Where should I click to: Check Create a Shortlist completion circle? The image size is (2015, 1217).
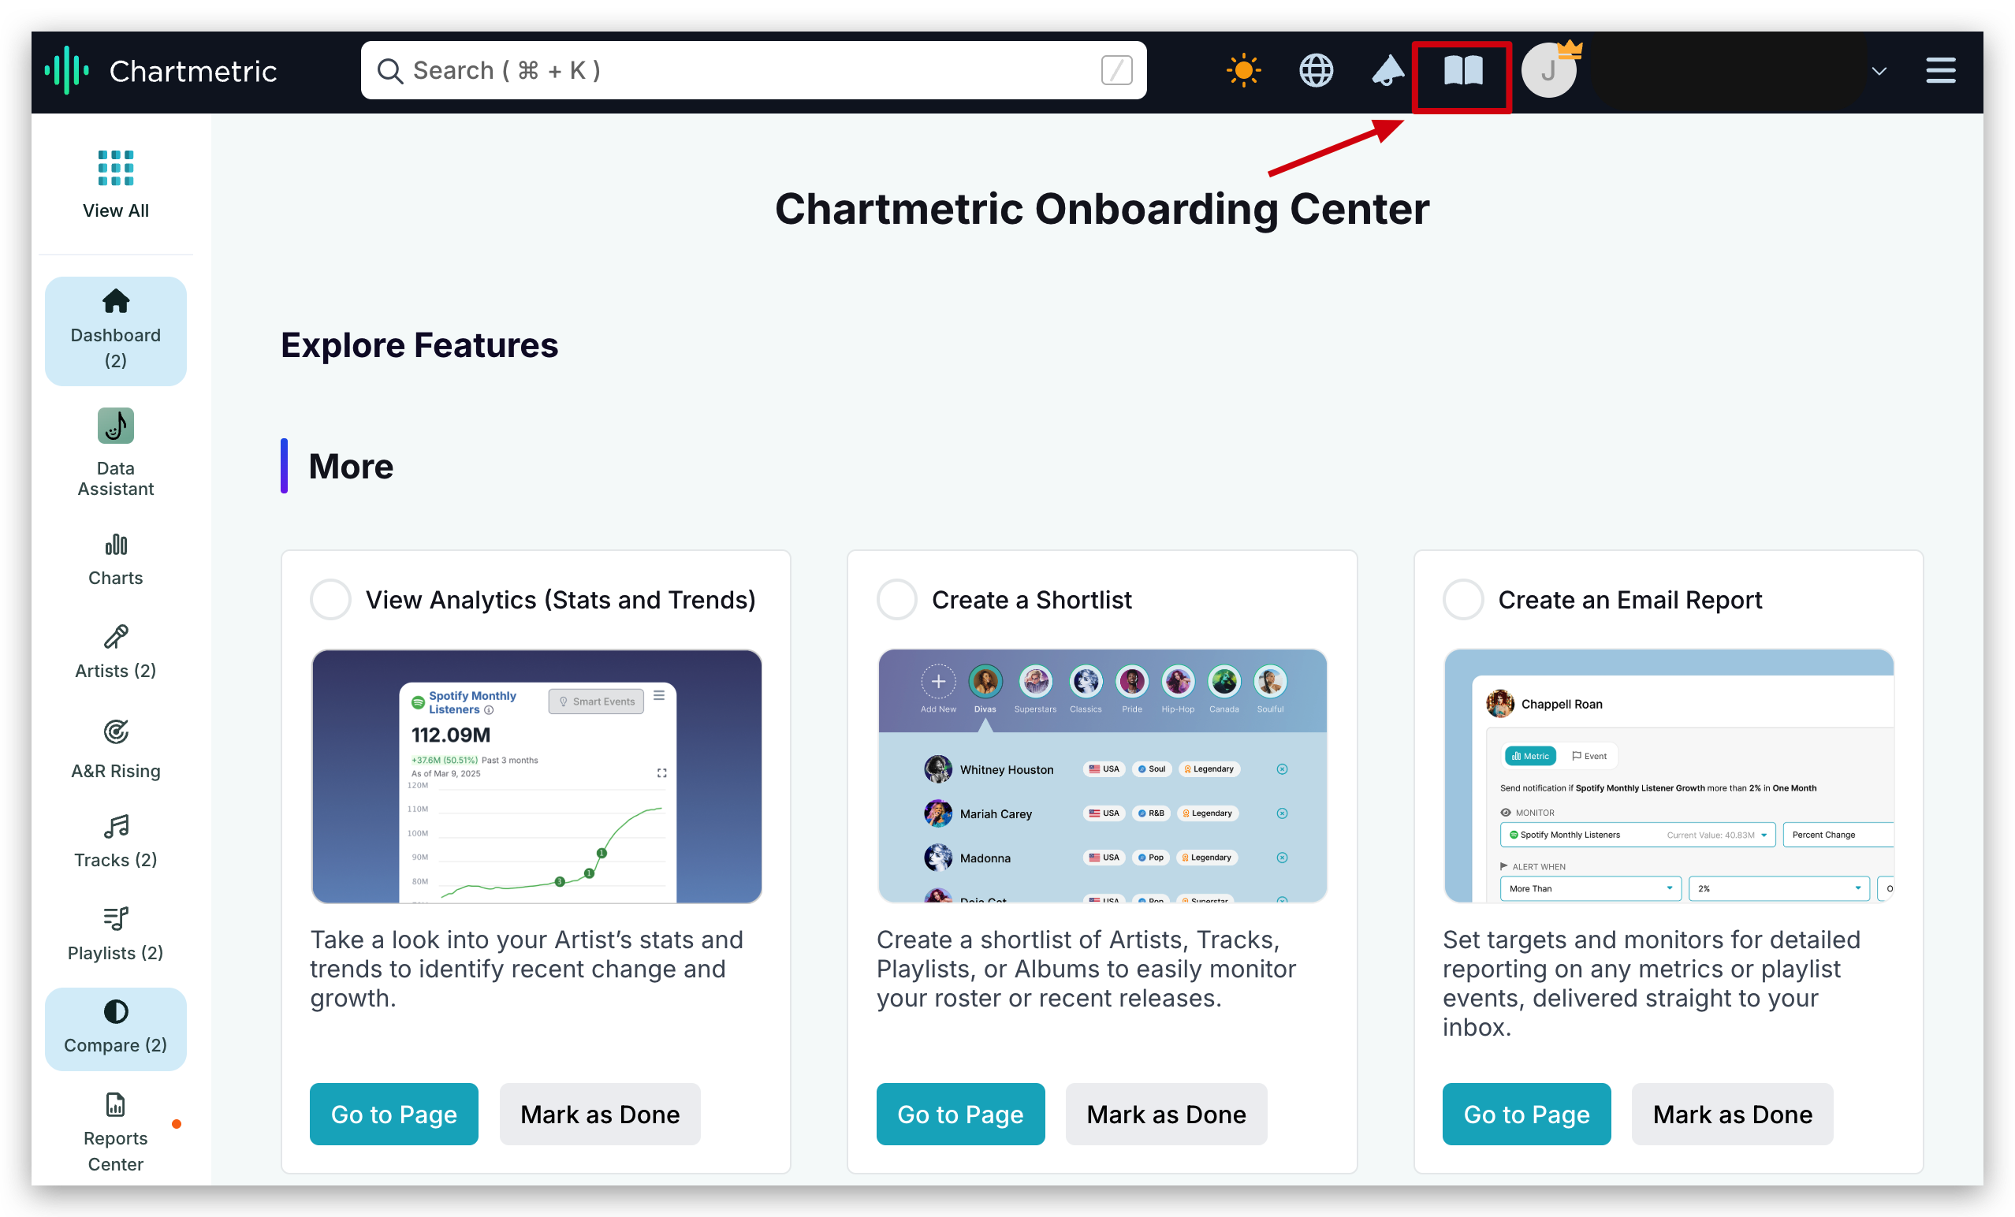pos(897,600)
